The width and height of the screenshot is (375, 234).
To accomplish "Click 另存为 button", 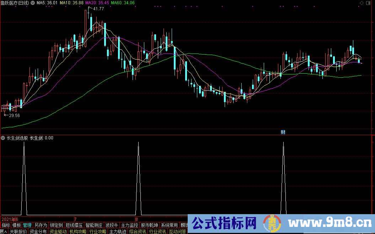I will (x=41, y=225).
